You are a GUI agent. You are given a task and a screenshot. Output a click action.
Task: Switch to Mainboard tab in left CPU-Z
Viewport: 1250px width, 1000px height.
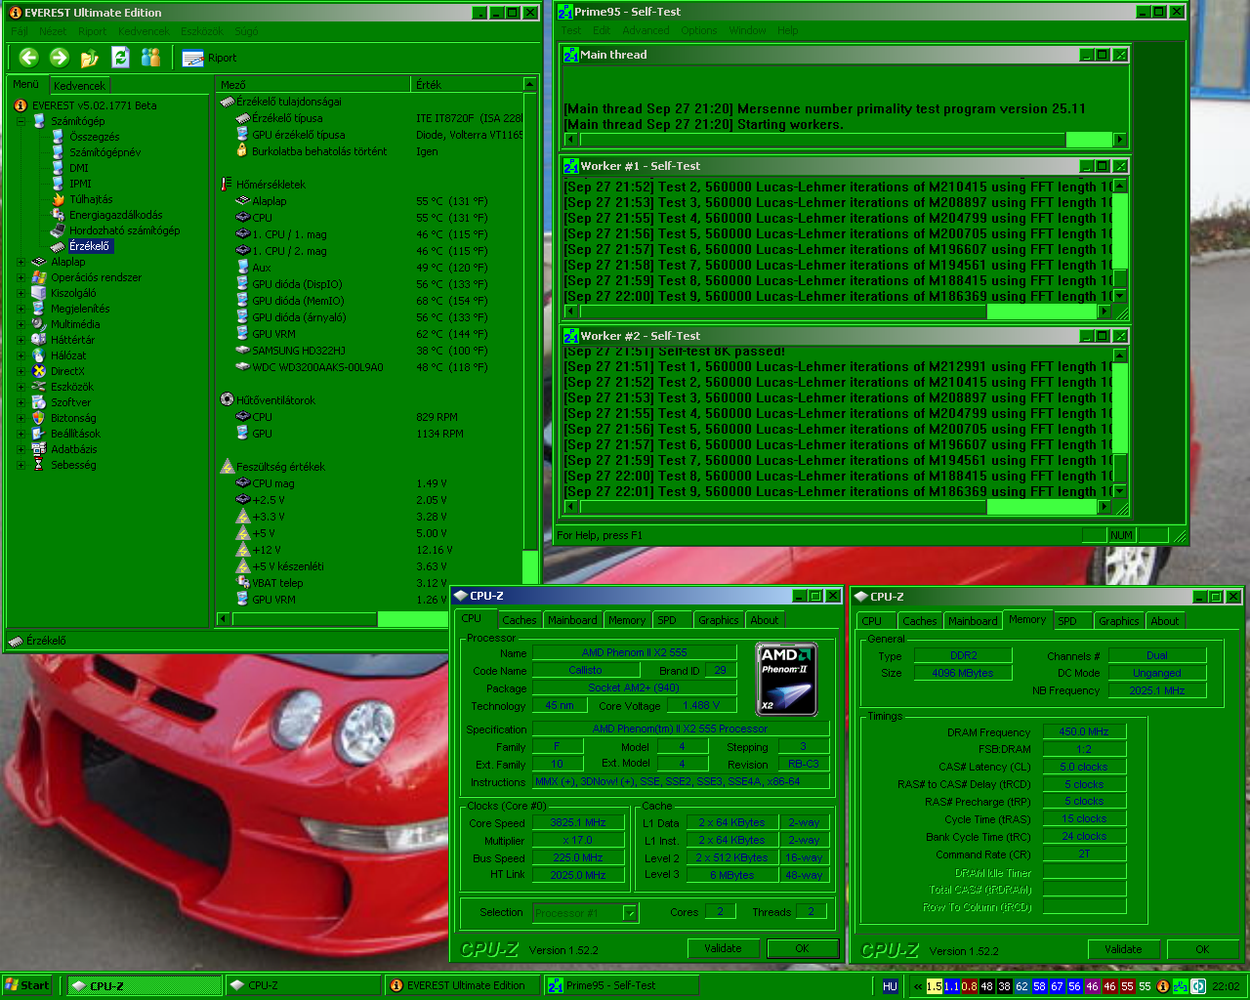coord(572,620)
